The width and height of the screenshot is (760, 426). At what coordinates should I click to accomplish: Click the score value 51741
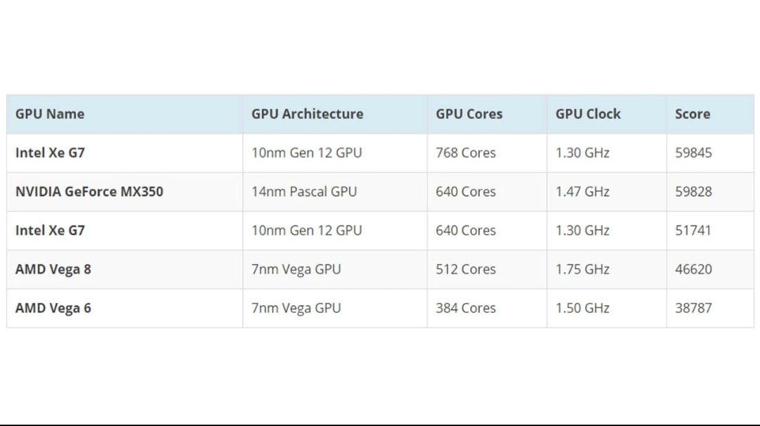694,230
